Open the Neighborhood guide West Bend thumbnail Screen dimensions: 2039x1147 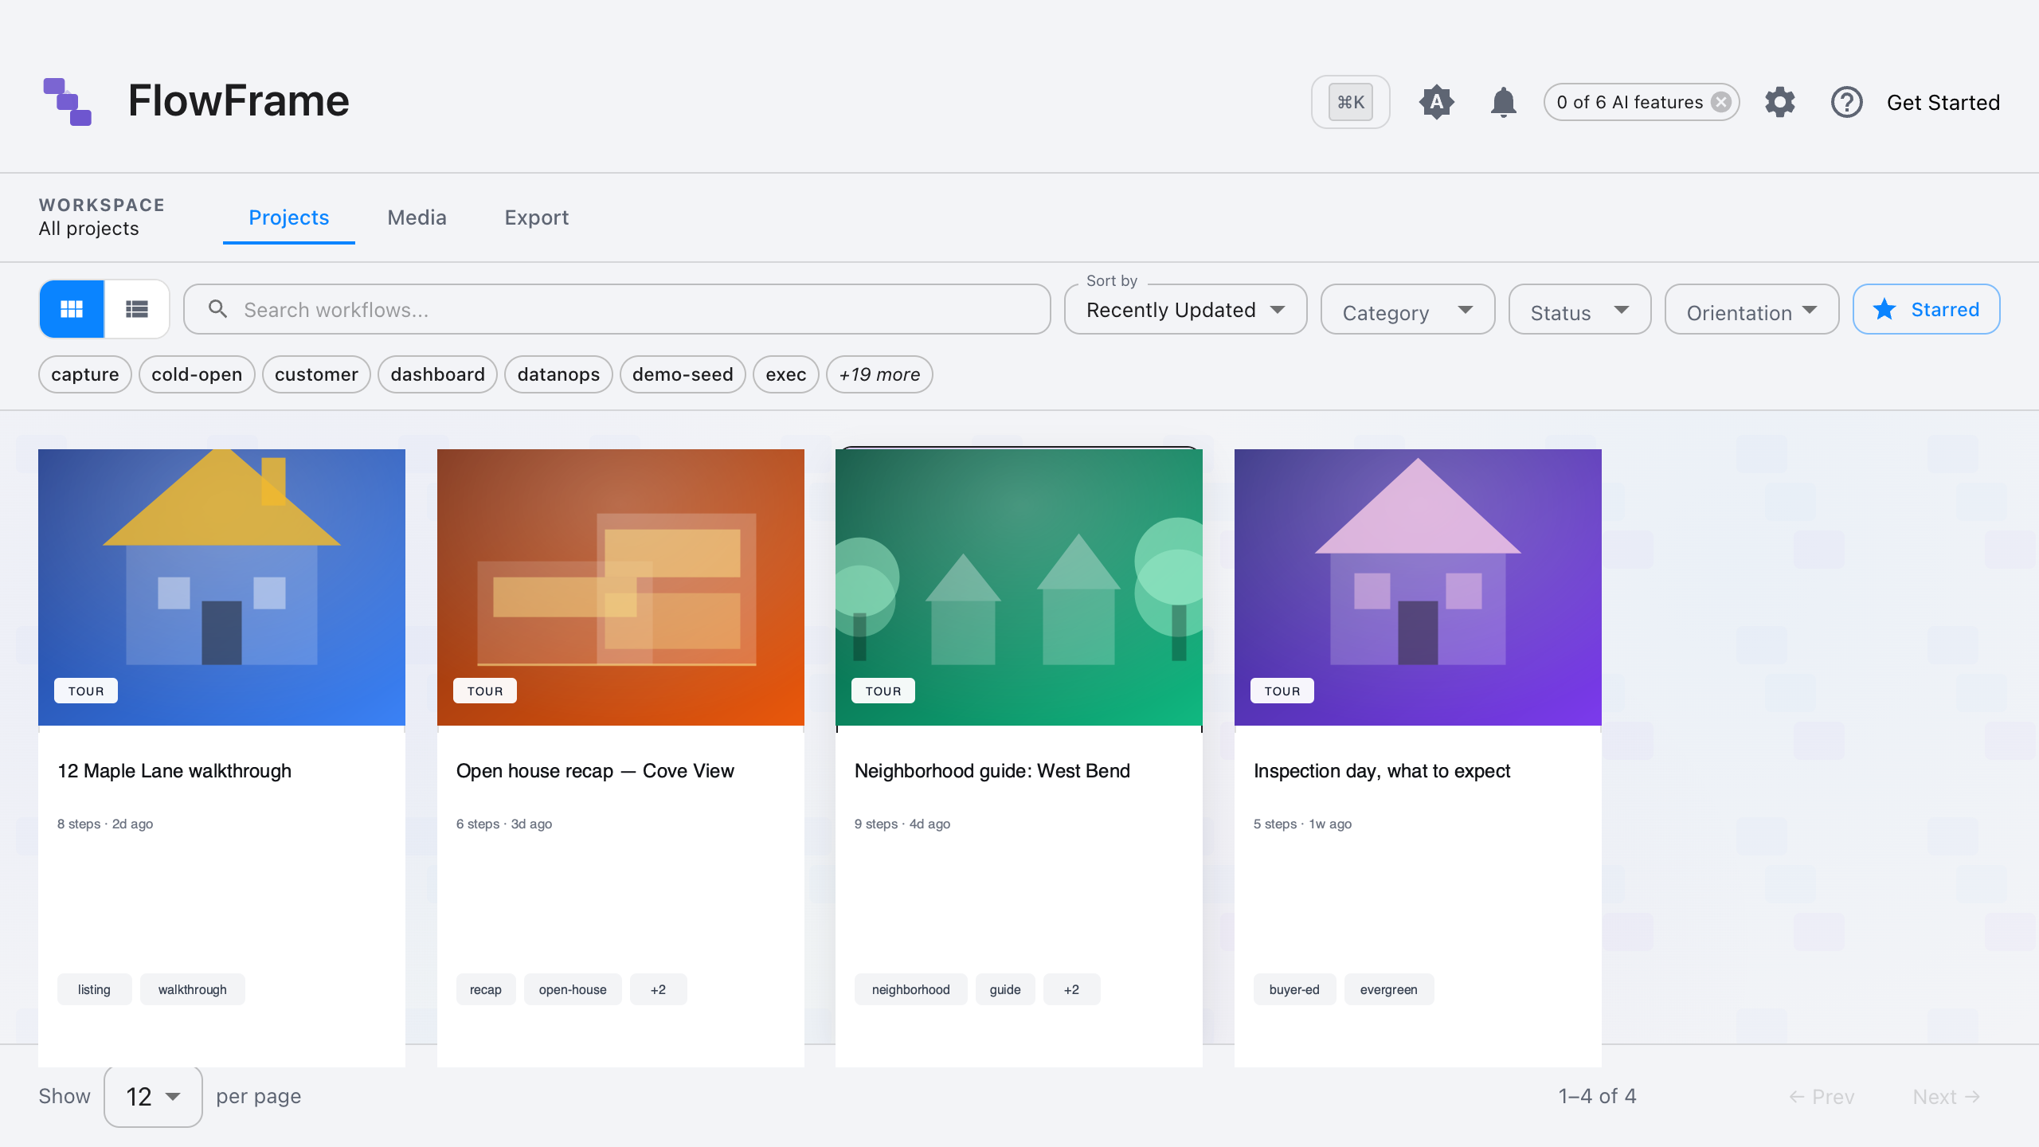(x=1019, y=587)
